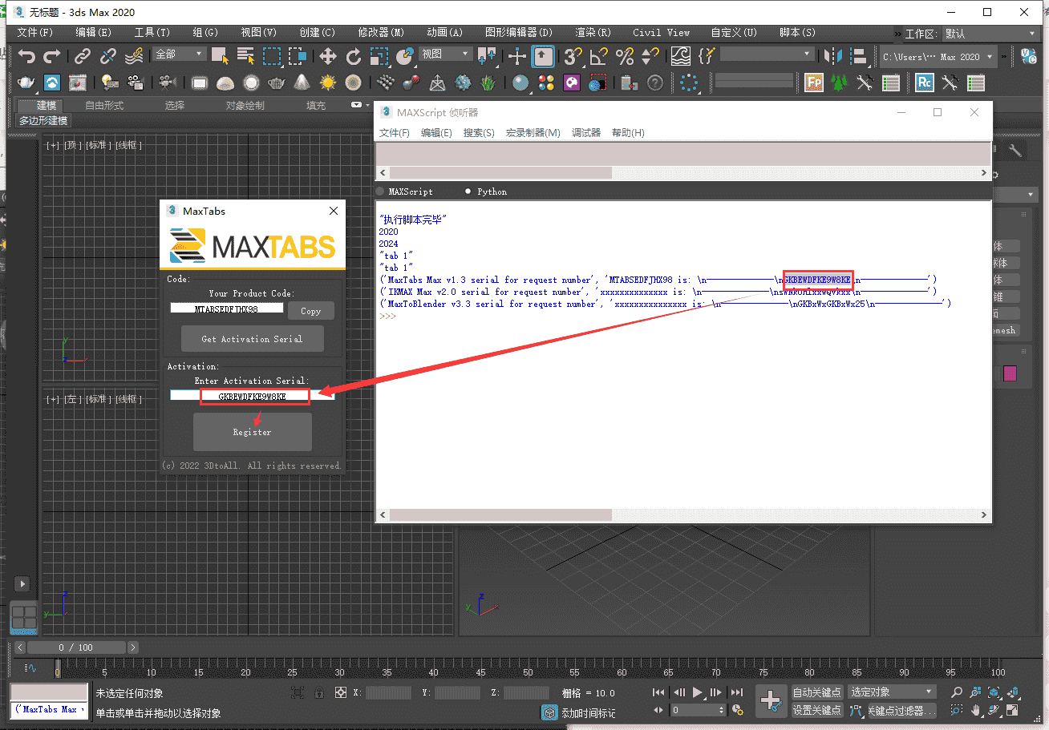Open the 工作区 workspace dropdown showing 默认
This screenshot has height=730, width=1049.
(990, 34)
